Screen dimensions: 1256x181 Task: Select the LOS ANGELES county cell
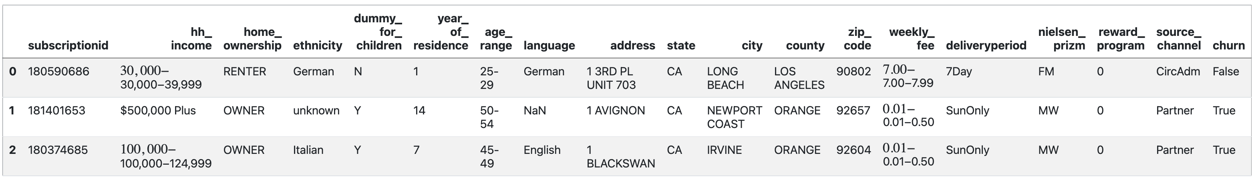tap(799, 78)
